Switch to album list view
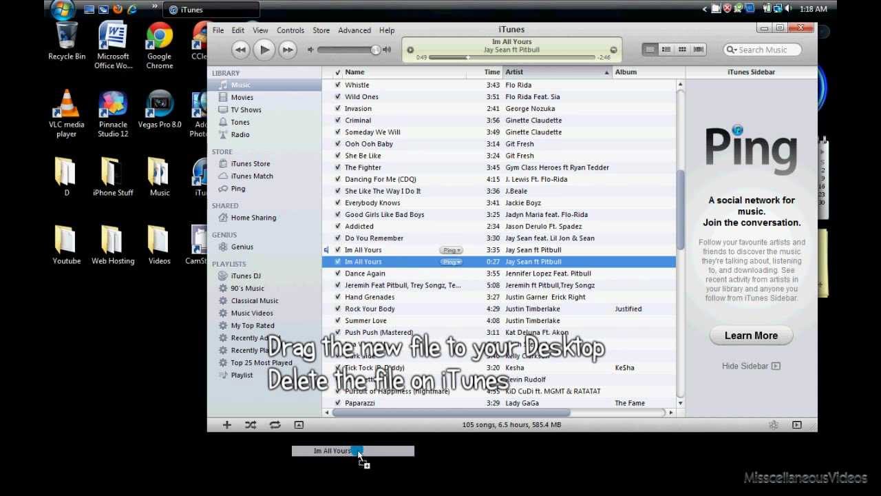The width and height of the screenshot is (881, 496). tap(666, 50)
